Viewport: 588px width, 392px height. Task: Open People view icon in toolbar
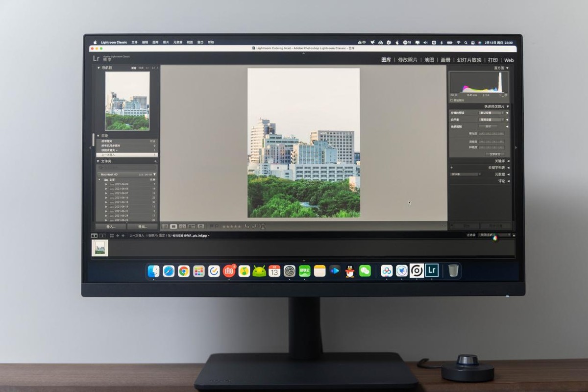tap(200, 226)
